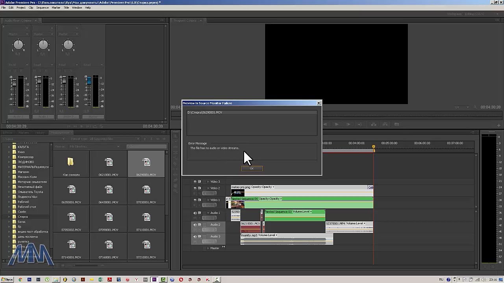Collapse the Video 1 track
504x283 pixels.
pyautogui.click(x=208, y=200)
